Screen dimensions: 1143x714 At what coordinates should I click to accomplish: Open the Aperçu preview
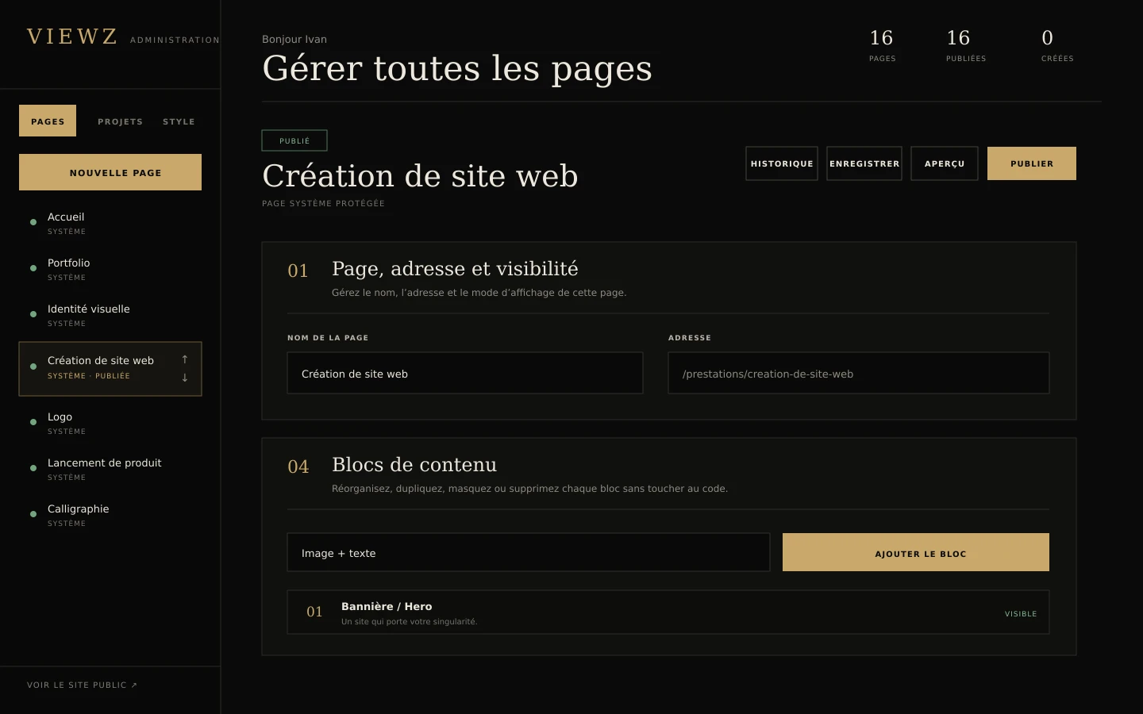click(945, 163)
